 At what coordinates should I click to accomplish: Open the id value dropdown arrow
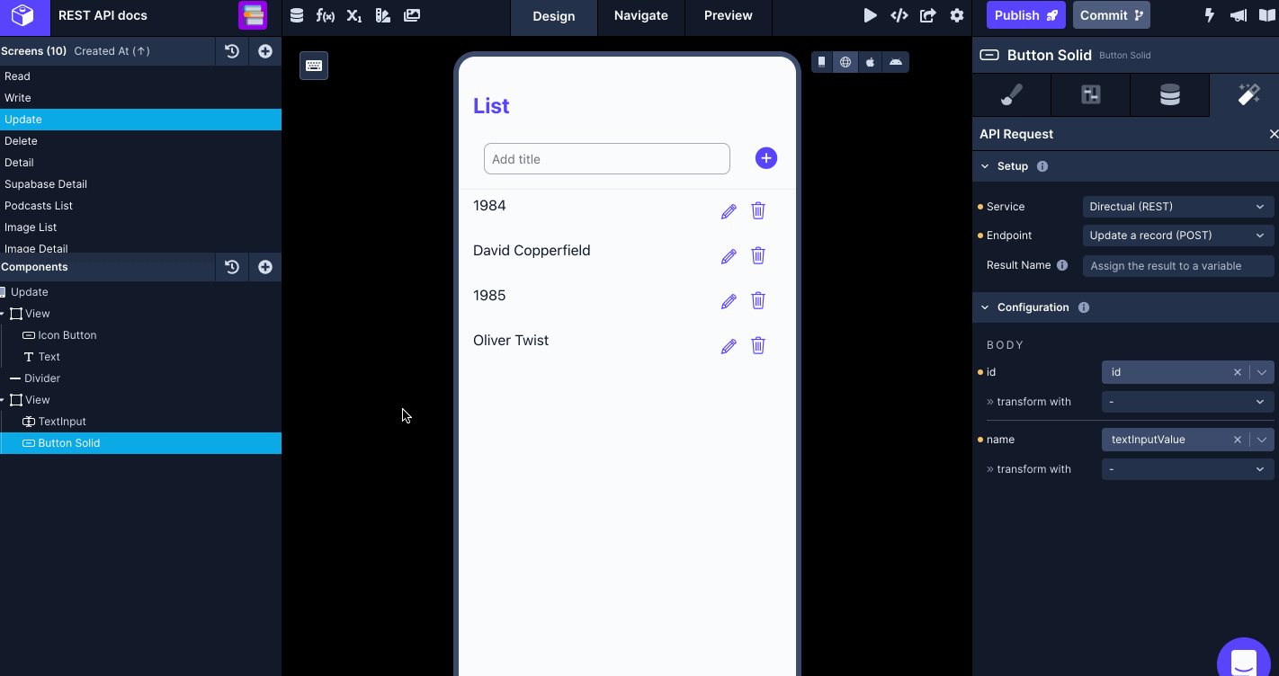click(1262, 372)
